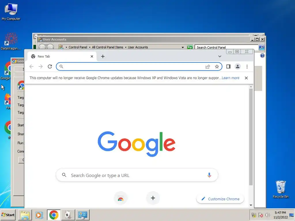Go back in Chrome
This screenshot has width=295, height=221.
[31, 66]
